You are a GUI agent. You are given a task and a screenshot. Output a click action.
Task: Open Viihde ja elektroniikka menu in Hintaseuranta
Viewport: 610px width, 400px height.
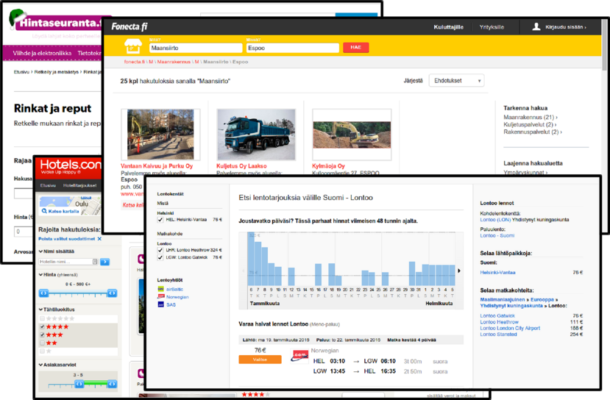click(42, 53)
